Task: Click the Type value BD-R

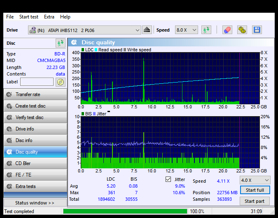Action: 60,54
